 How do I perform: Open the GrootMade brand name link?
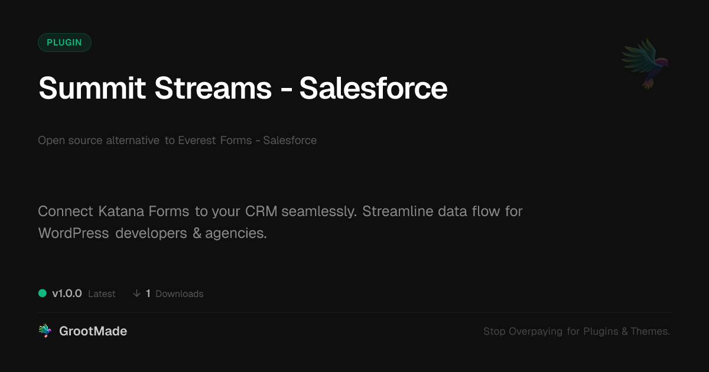tap(93, 331)
